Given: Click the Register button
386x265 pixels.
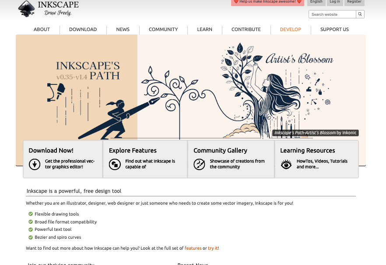Looking at the screenshot, I should (x=354, y=2).
